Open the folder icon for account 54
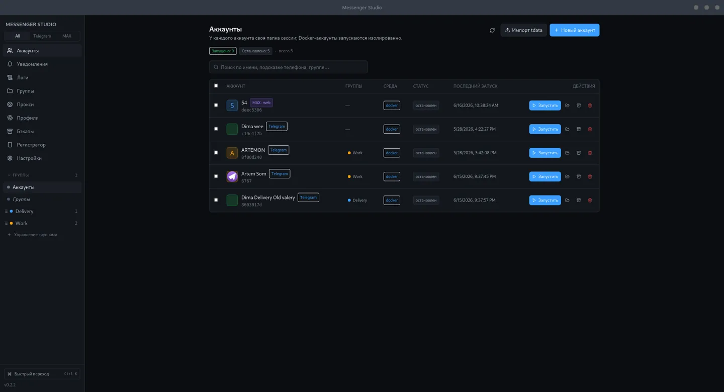 (567, 106)
